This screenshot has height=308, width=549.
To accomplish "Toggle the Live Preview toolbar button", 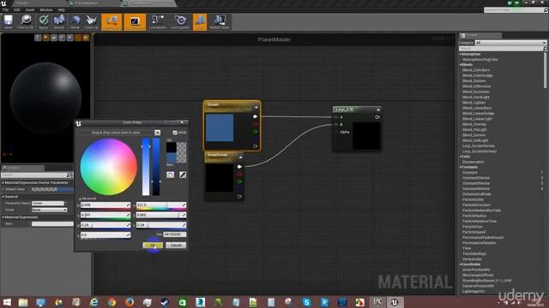I will click(x=135, y=22).
